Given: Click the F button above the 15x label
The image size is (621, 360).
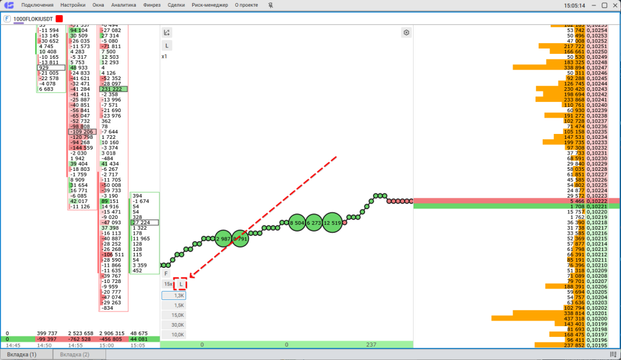Looking at the screenshot, I should tap(167, 273).
